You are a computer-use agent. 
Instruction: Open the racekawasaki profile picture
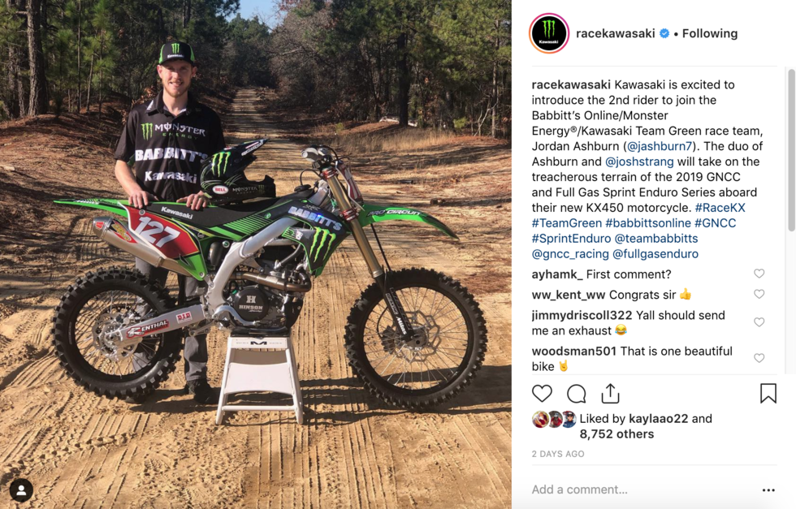point(549,33)
